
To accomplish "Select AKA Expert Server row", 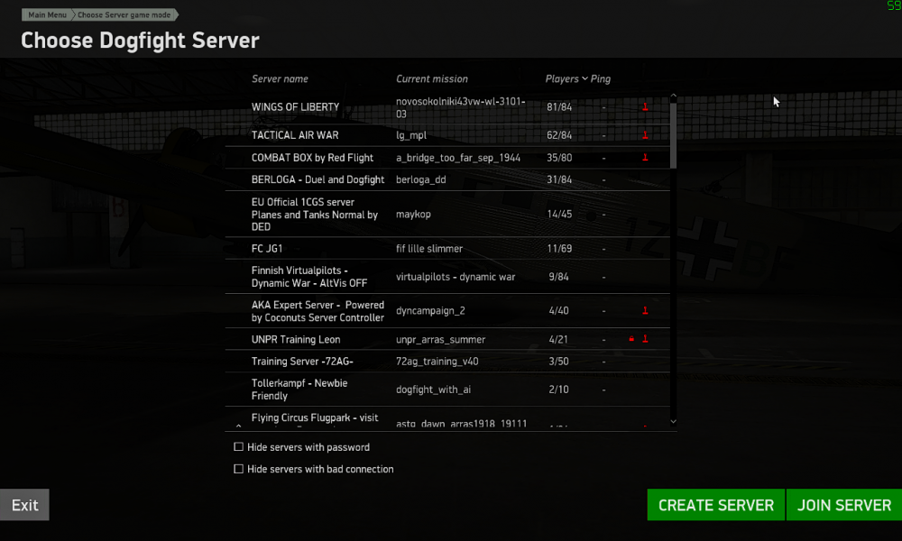I will coord(447,311).
